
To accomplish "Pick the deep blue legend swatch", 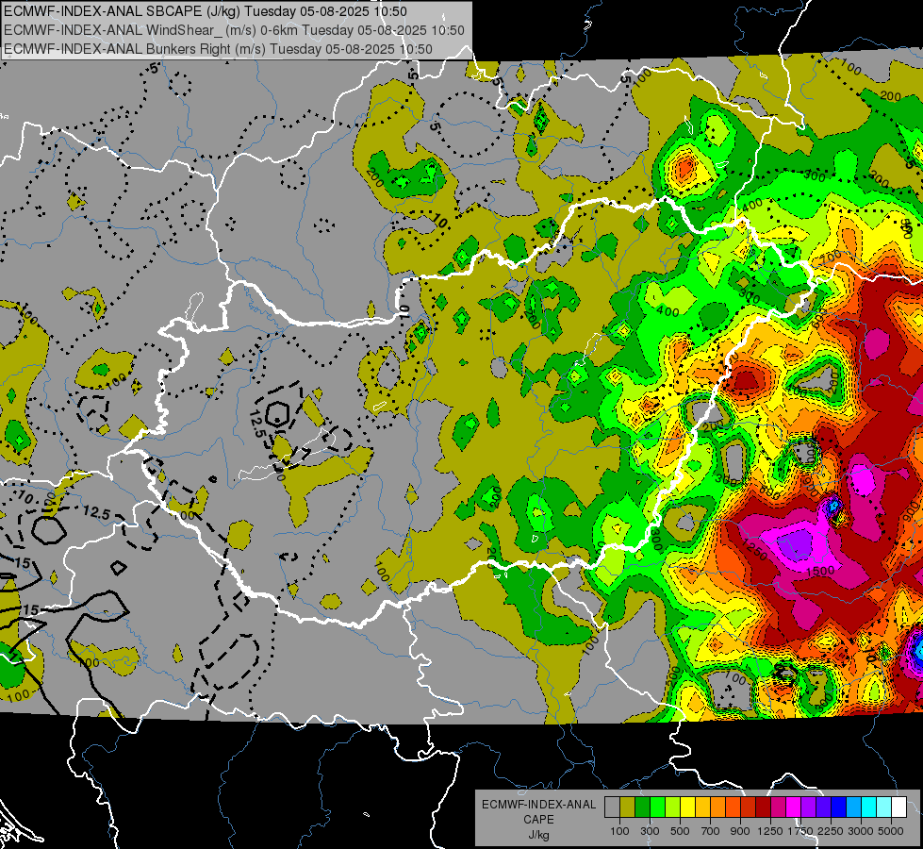I will [839, 807].
